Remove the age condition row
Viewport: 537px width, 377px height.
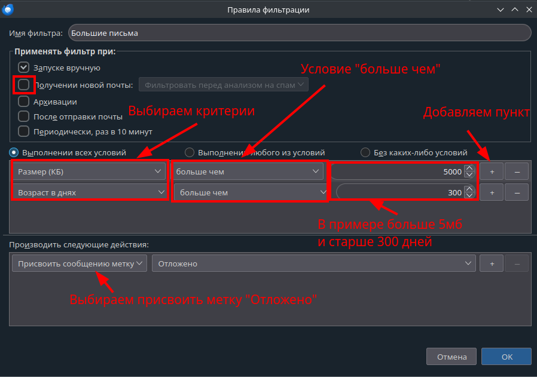coord(517,192)
